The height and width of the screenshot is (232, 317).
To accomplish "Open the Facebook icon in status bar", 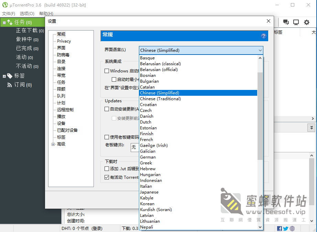I will coord(280,229).
